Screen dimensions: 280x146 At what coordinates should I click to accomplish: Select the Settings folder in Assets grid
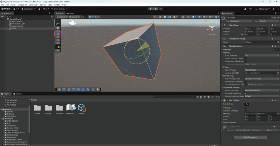[x=48, y=108]
